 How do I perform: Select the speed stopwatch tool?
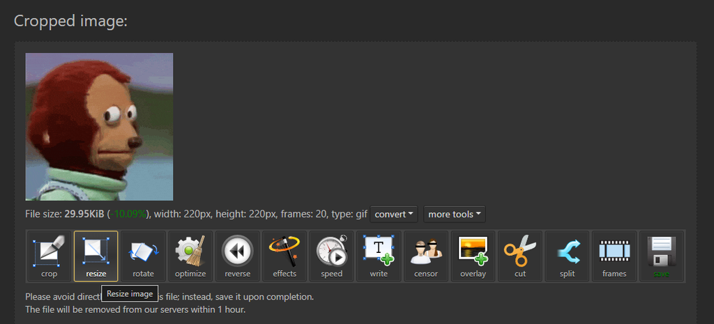[331, 256]
